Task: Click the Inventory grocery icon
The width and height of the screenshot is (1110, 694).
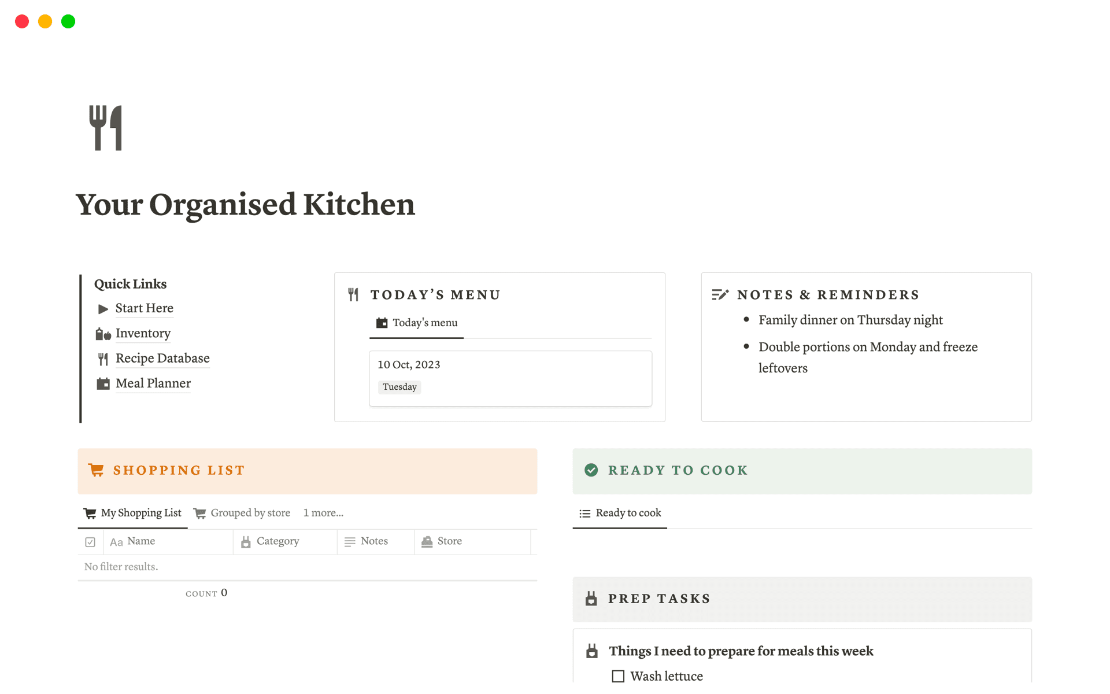Action: pyautogui.click(x=103, y=334)
